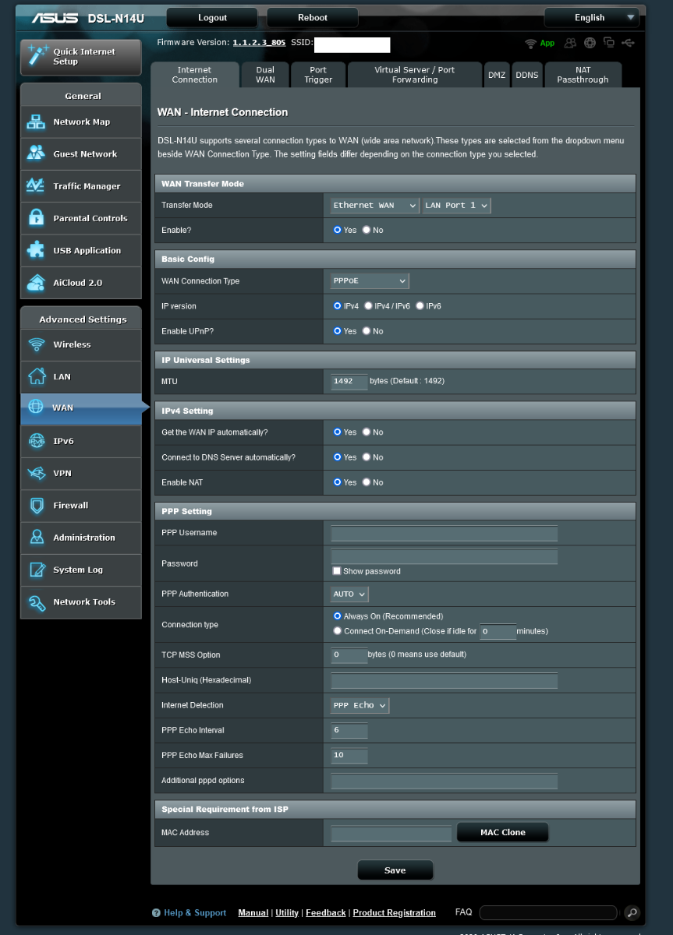Click the Quick Internet Setup wand icon
The height and width of the screenshot is (935, 673).
(x=37, y=55)
